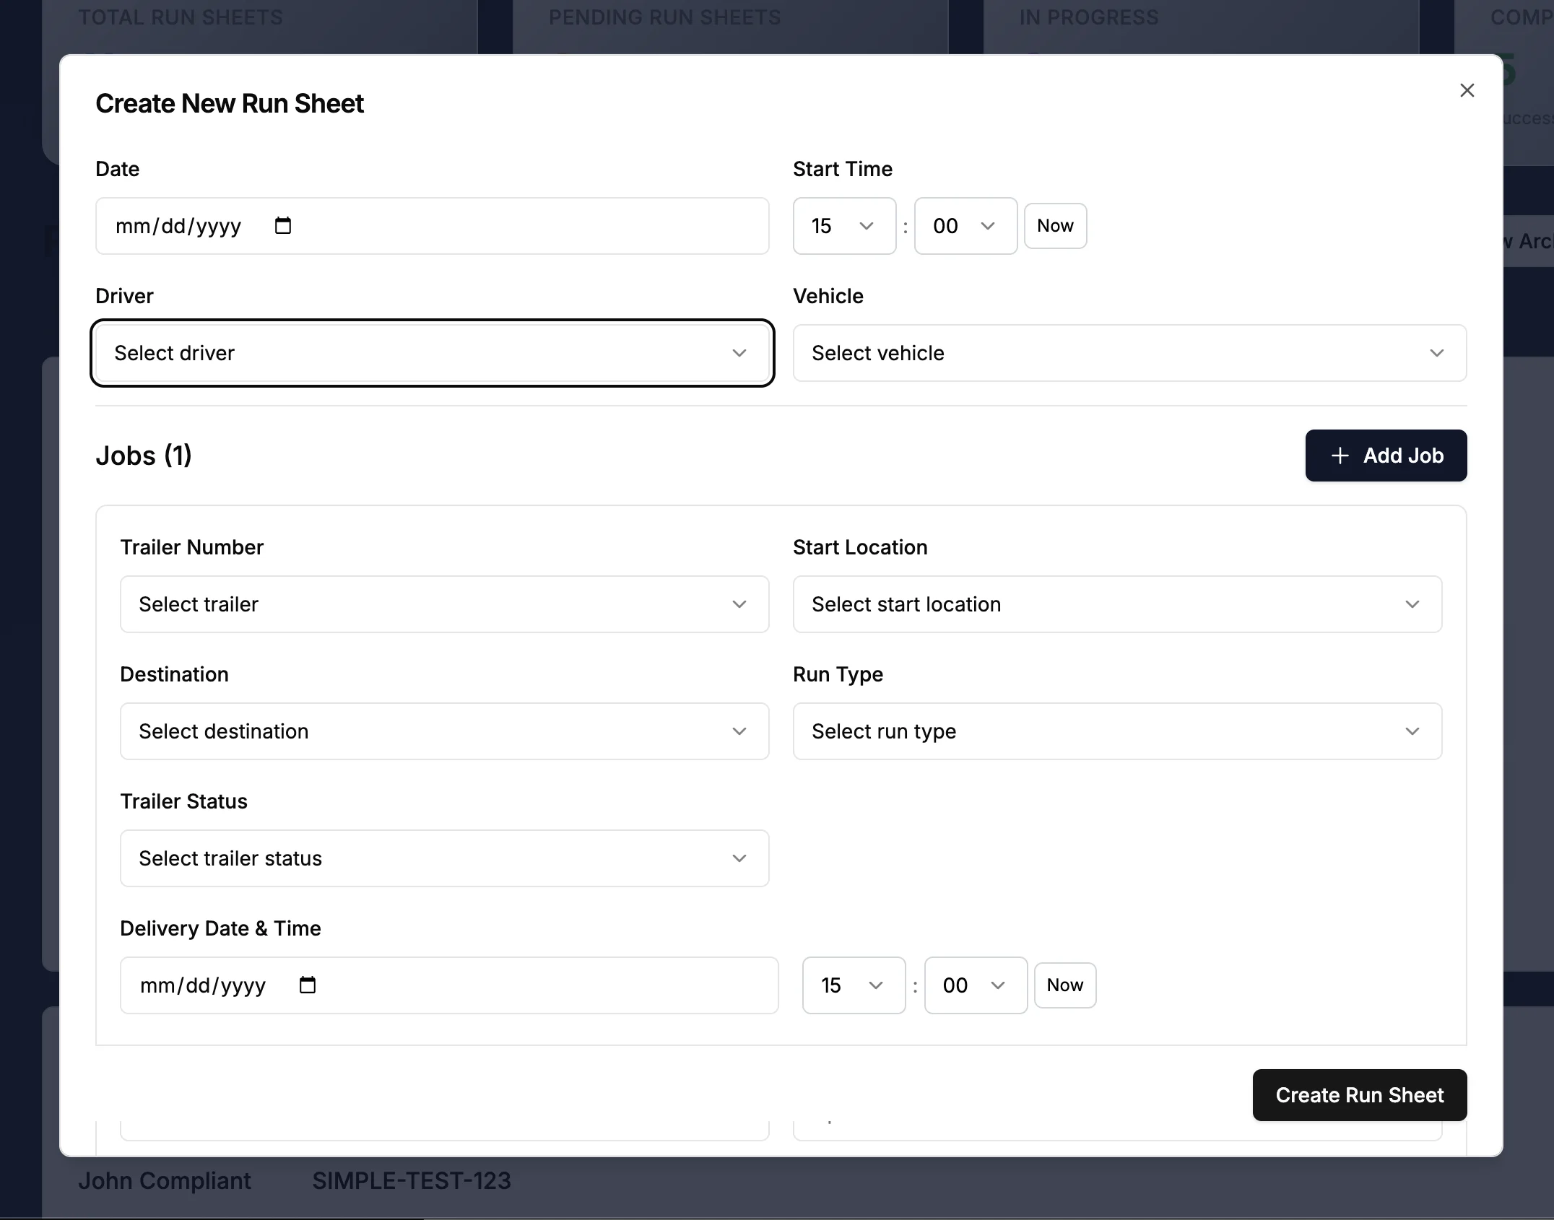Click the Add Job button

point(1386,456)
